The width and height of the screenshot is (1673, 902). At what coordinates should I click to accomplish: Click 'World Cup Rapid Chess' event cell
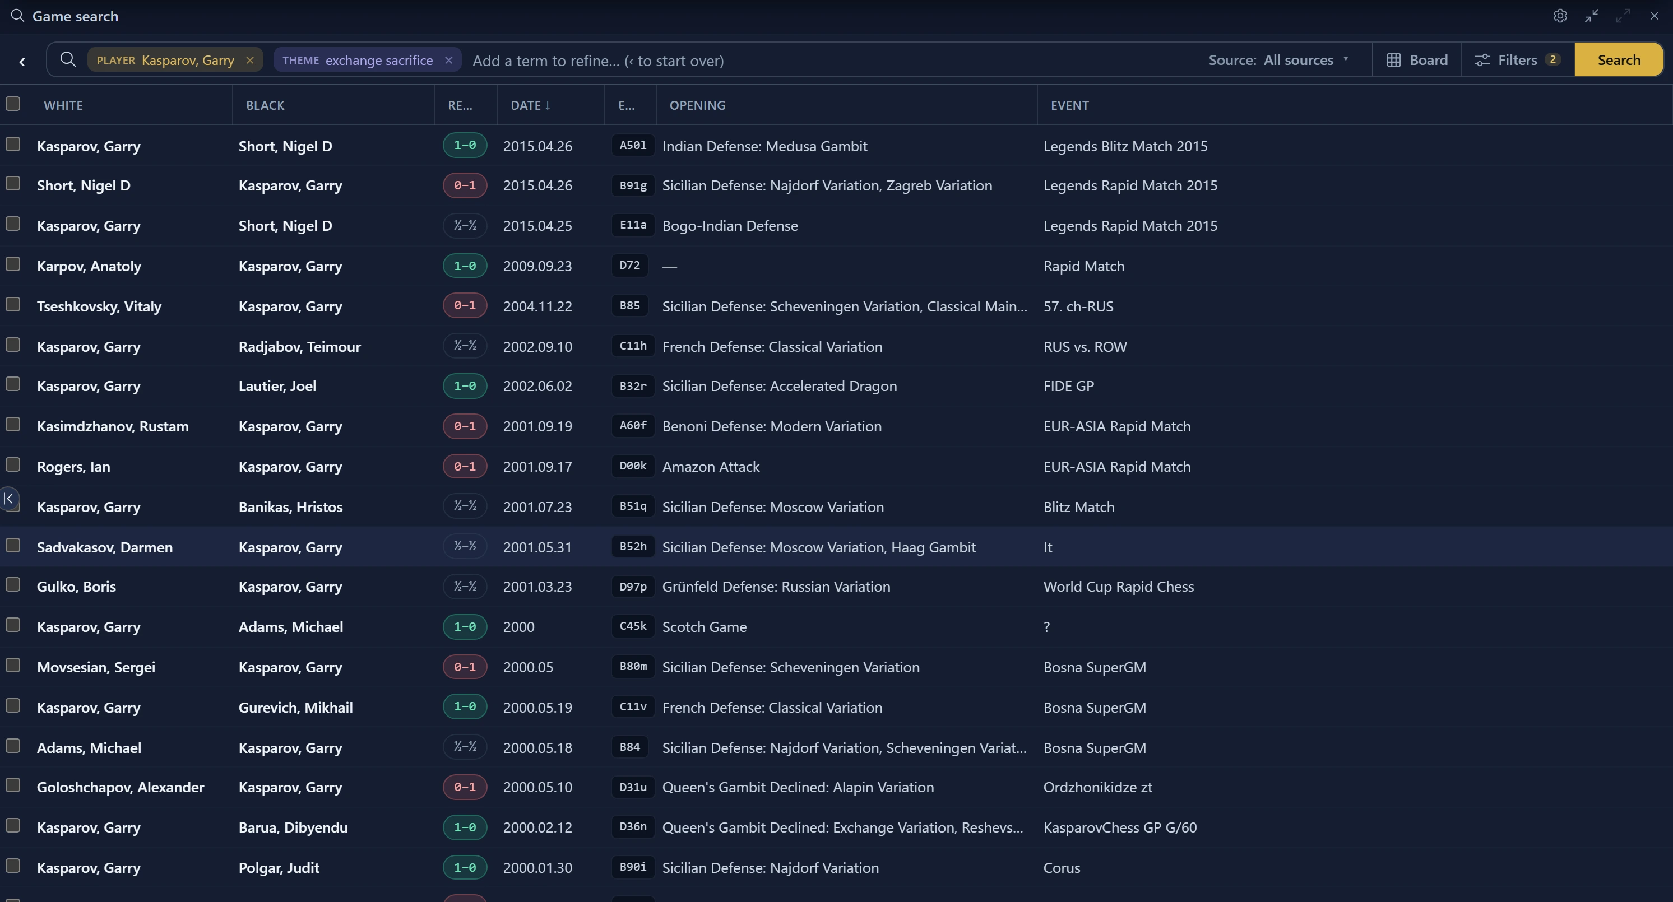[1118, 587]
